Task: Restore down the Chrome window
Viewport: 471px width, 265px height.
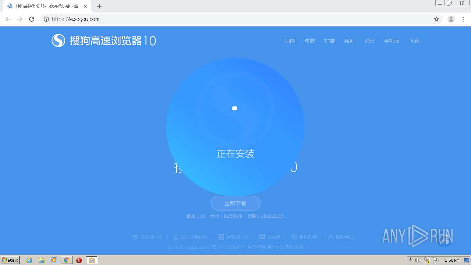Action: [x=449, y=3]
